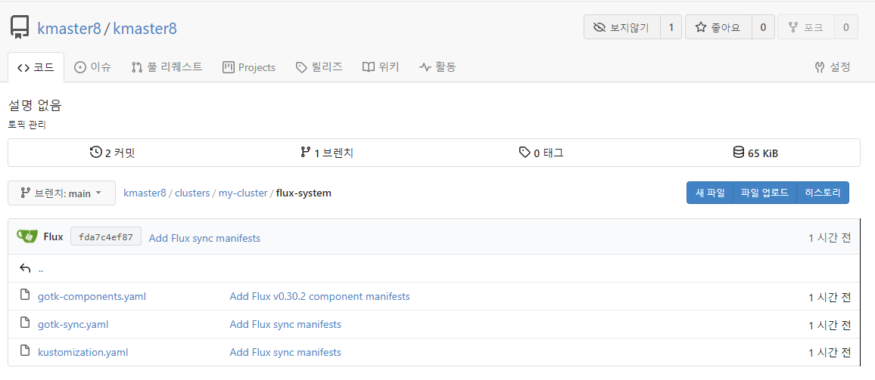Open the 설정 settings tab
The height and width of the screenshot is (380, 875).
click(x=833, y=67)
